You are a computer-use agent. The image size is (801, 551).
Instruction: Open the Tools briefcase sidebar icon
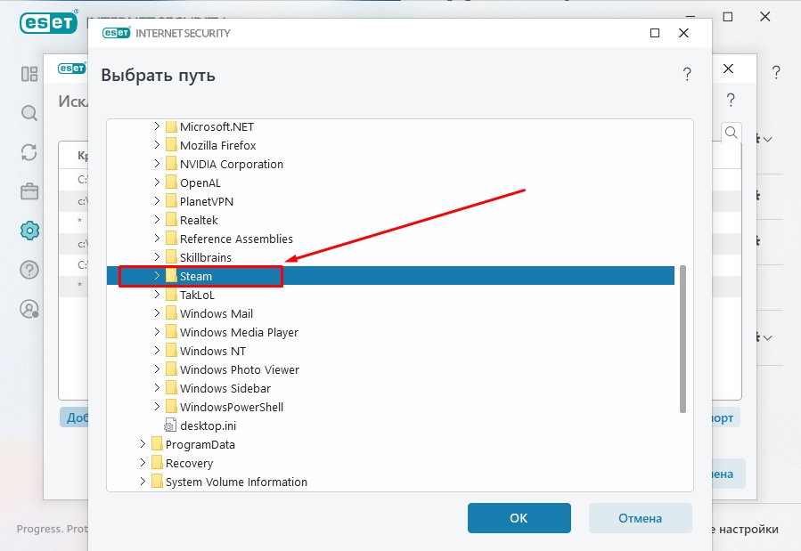click(29, 191)
